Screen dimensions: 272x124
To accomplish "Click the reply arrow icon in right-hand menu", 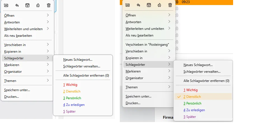I will (x=138, y=5).
